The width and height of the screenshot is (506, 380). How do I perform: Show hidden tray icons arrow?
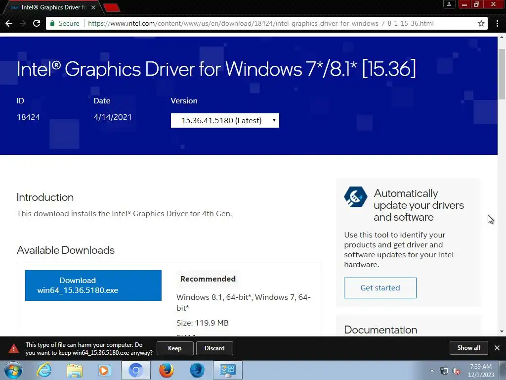pyautogui.click(x=432, y=371)
